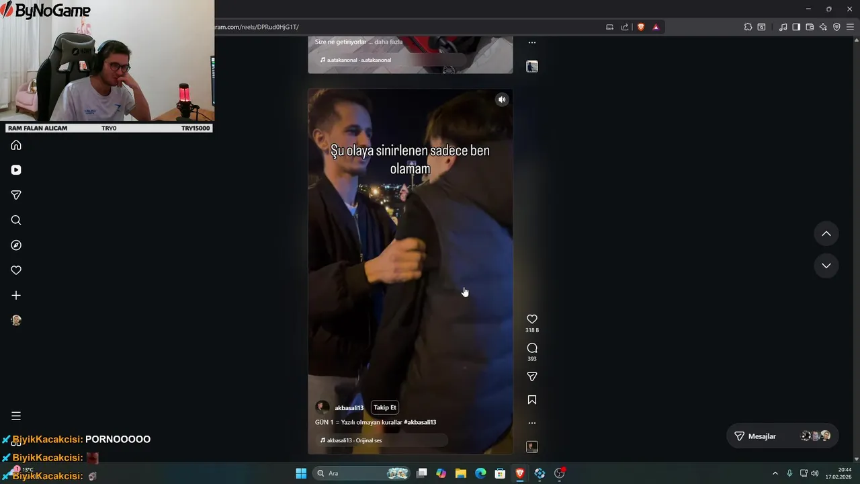Open Microsoft Store from the taskbar
Viewport: 860px width, 484px height.
[500, 473]
